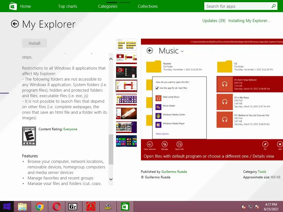Click the '02 In My Place' track tile

point(250,102)
